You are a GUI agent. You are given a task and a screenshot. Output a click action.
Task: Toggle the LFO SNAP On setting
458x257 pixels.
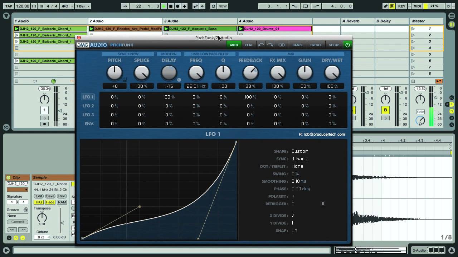pyautogui.click(x=294, y=231)
